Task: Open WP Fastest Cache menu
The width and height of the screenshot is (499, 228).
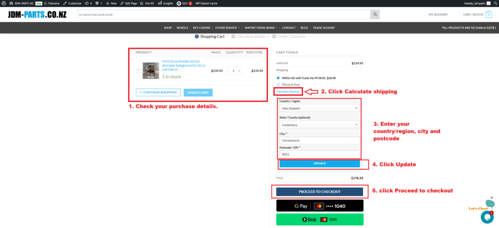Action: coord(206,3)
